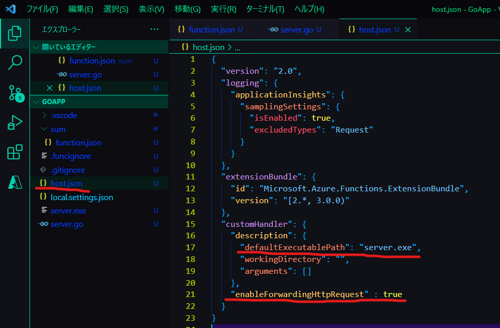
Task: Click the Go icon on server.go tab
Action: (x=273, y=29)
